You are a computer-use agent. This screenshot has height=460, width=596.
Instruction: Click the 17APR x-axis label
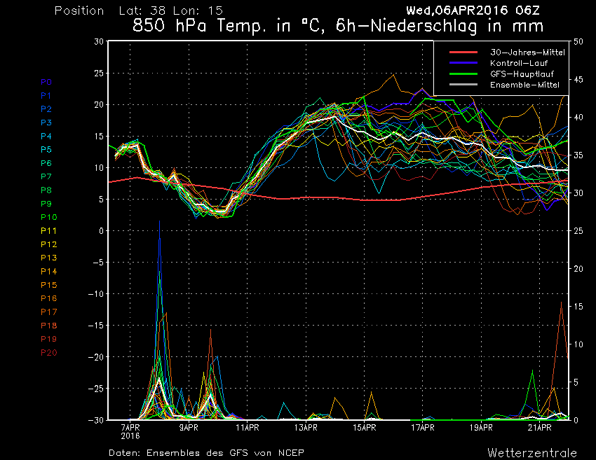(423, 428)
